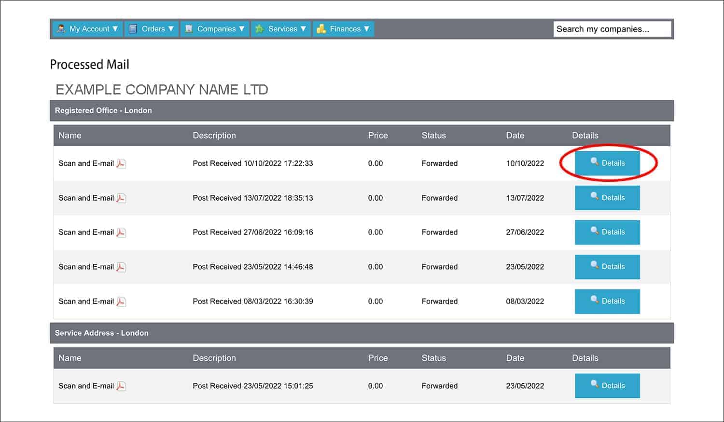The height and width of the screenshot is (422, 724).
Task: Focus the Search my companies field
Action: pyautogui.click(x=612, y=29)
